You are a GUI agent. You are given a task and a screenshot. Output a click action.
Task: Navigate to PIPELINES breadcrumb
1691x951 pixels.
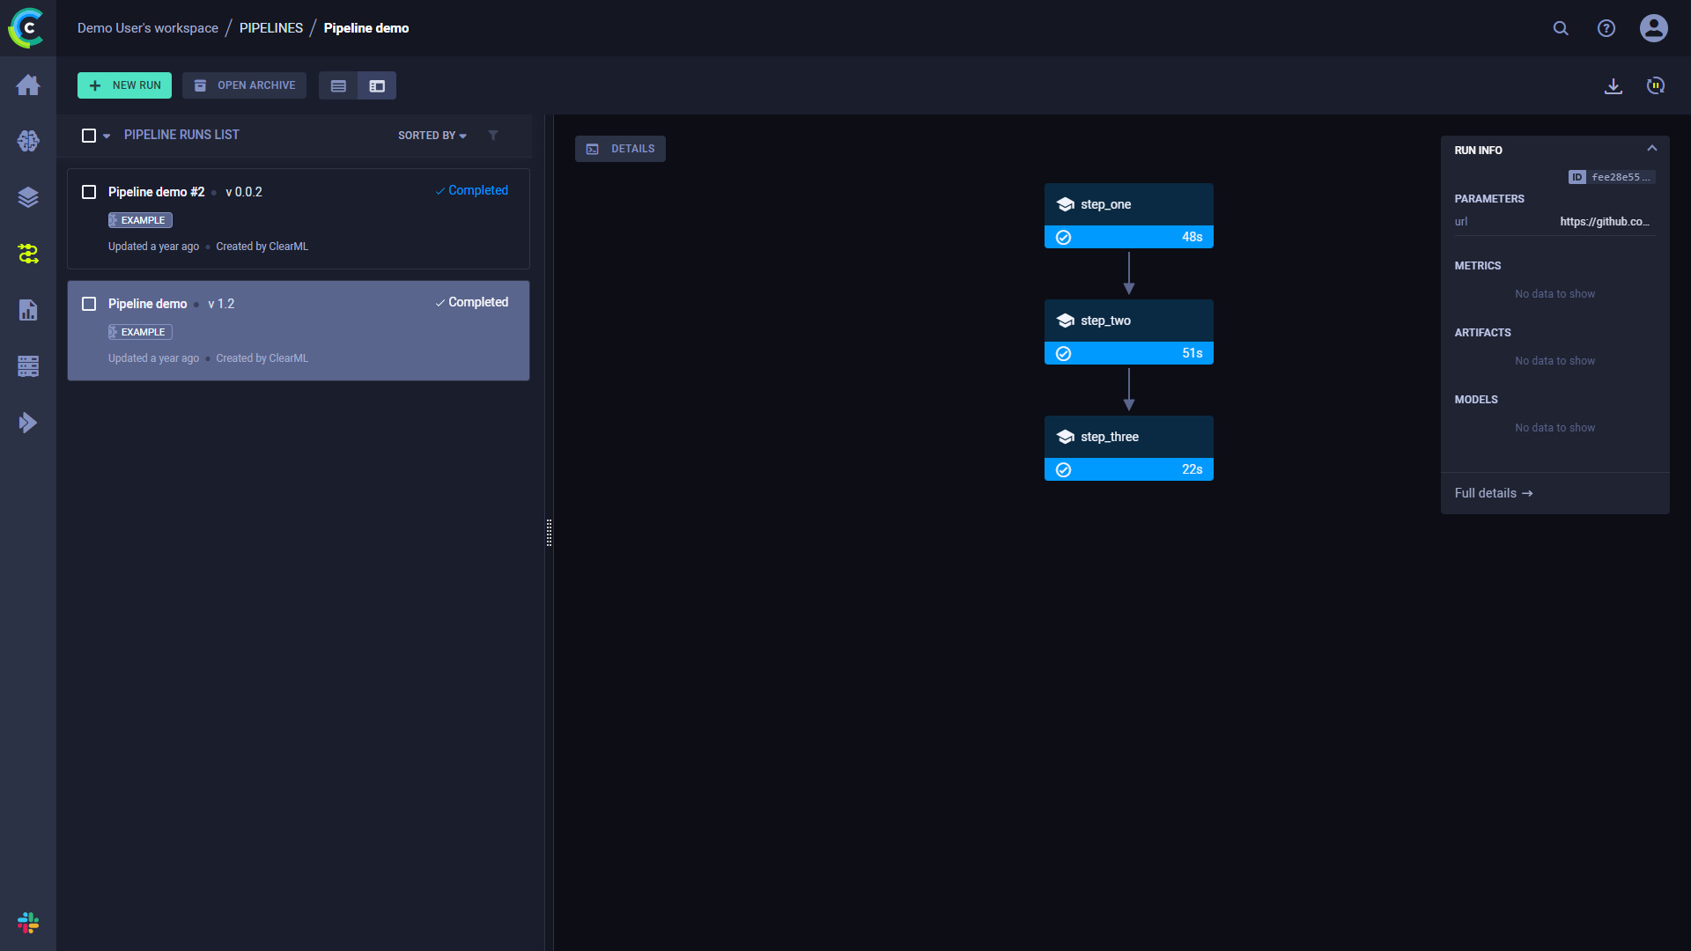tap(270, 28)
